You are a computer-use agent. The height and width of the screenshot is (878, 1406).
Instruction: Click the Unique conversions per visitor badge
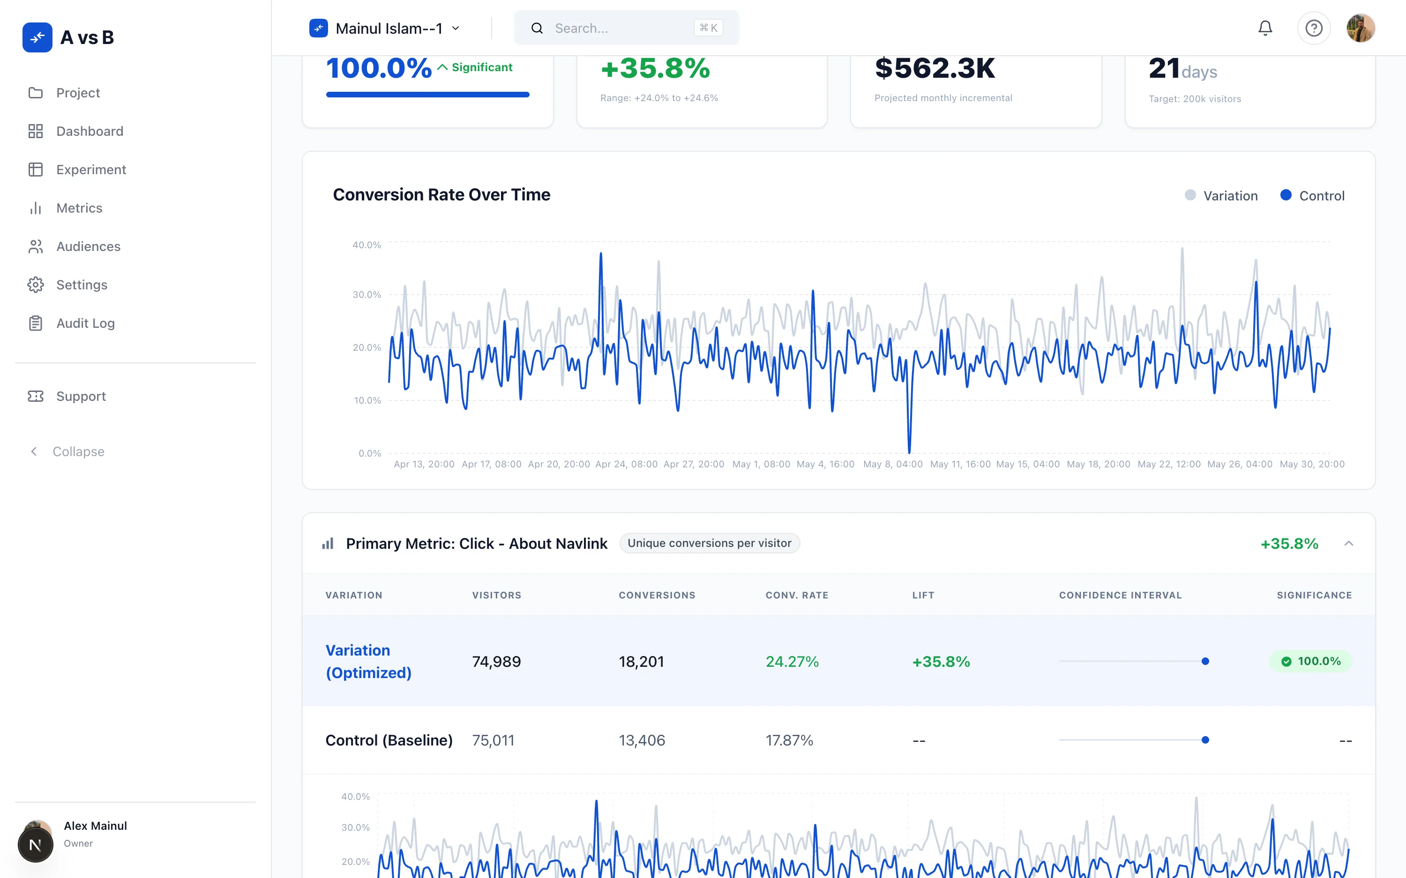[710, 544]
